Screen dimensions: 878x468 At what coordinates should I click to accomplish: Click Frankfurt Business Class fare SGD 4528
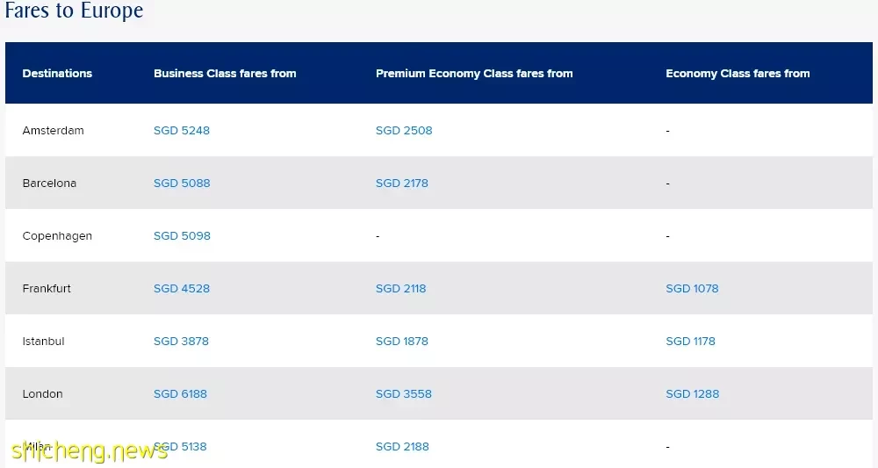pyautogui.click(x=182, y=288)
